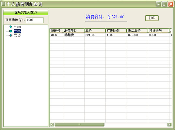Click the window menu icon in title bar
The height and width of the screenshot is (130, 175).
(4, 4)
